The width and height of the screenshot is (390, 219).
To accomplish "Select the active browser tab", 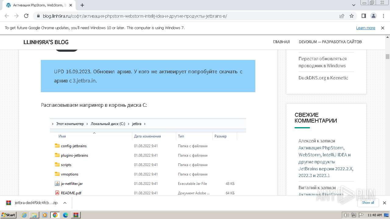I will pyautogui.click(x=41, y=5).
